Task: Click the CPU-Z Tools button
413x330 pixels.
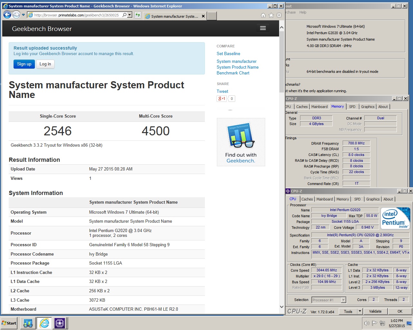Action: [x=348, y=311]
